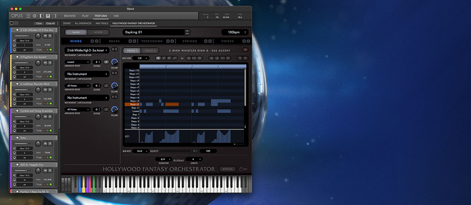Mute the 2 Irish Whistles instrument
Screen dimensions: 471x205
click(x=45, y=36)
